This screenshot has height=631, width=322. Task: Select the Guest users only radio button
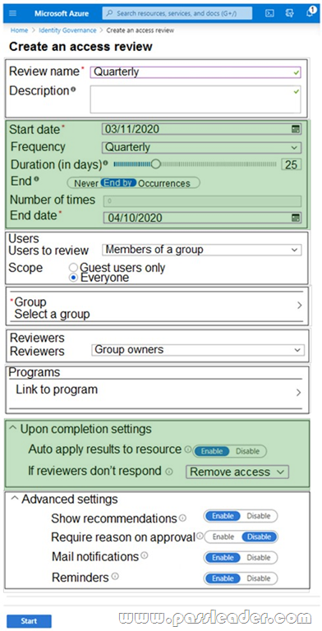73,268
